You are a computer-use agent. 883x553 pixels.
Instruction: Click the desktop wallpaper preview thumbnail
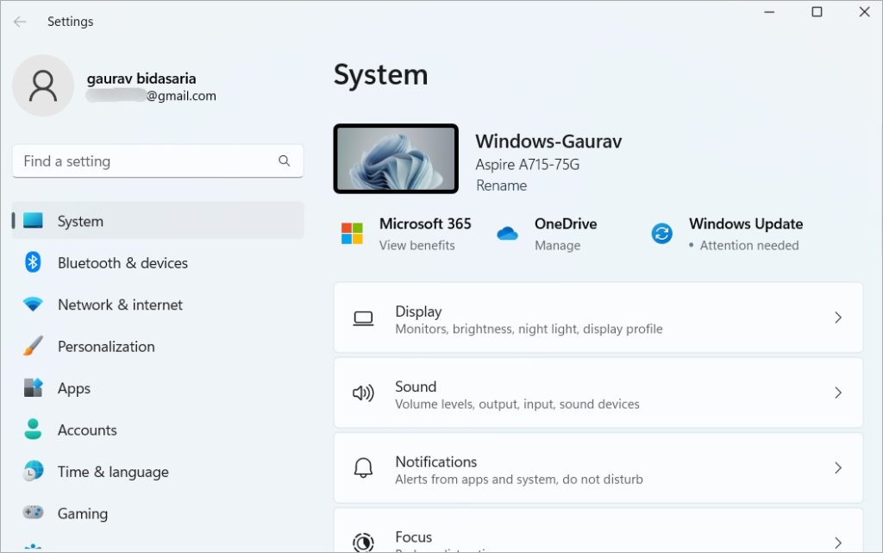[396, 159]
